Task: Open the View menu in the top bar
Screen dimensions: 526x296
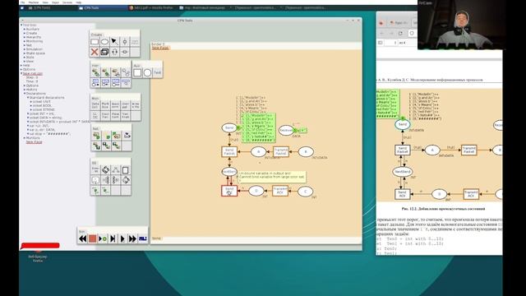Action: (x=45, y=2)
